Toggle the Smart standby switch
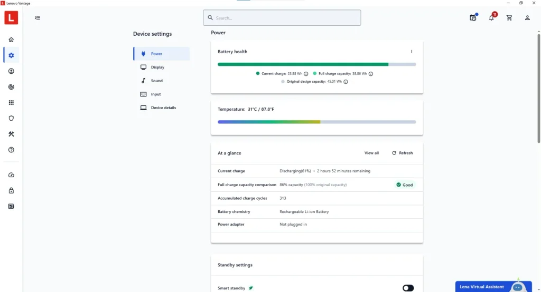 coord(408,288)
